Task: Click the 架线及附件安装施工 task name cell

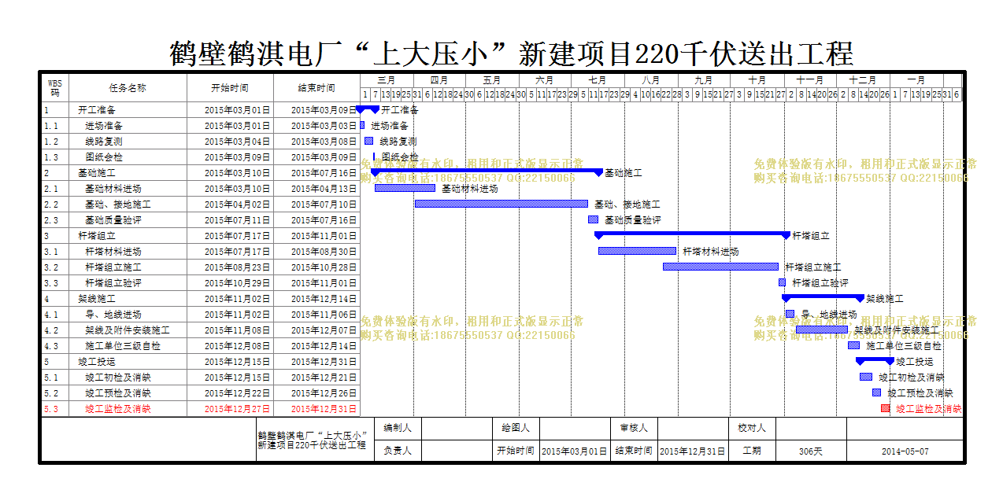Action: point(128,330)
